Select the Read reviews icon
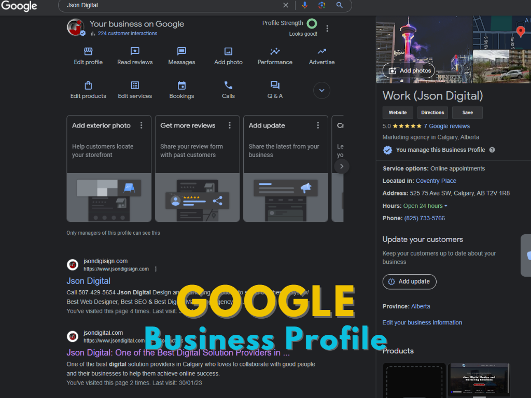Screen dimensions: 531x398 135,52
